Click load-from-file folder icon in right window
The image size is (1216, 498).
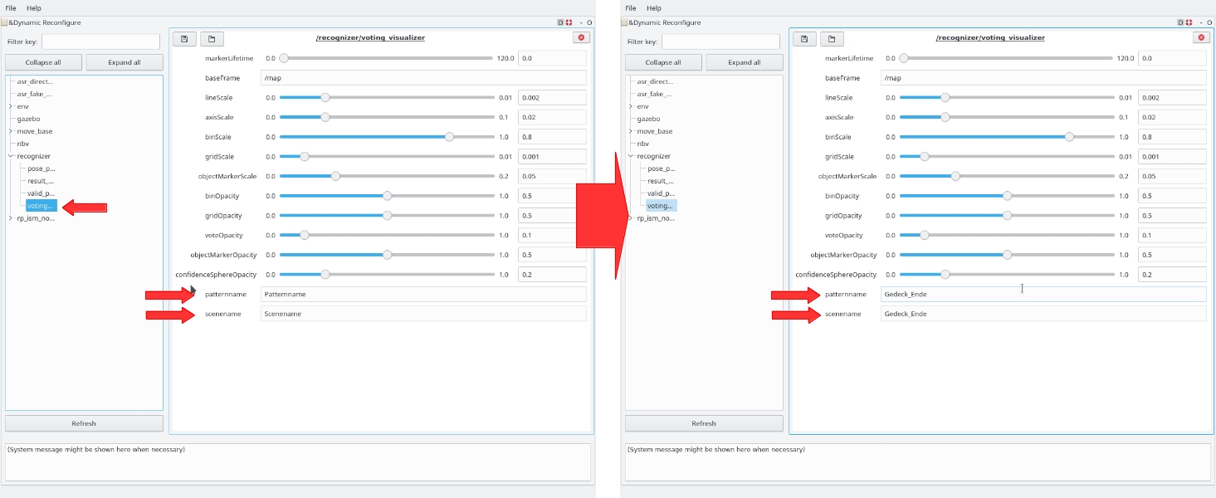click(x=832, y=39)
